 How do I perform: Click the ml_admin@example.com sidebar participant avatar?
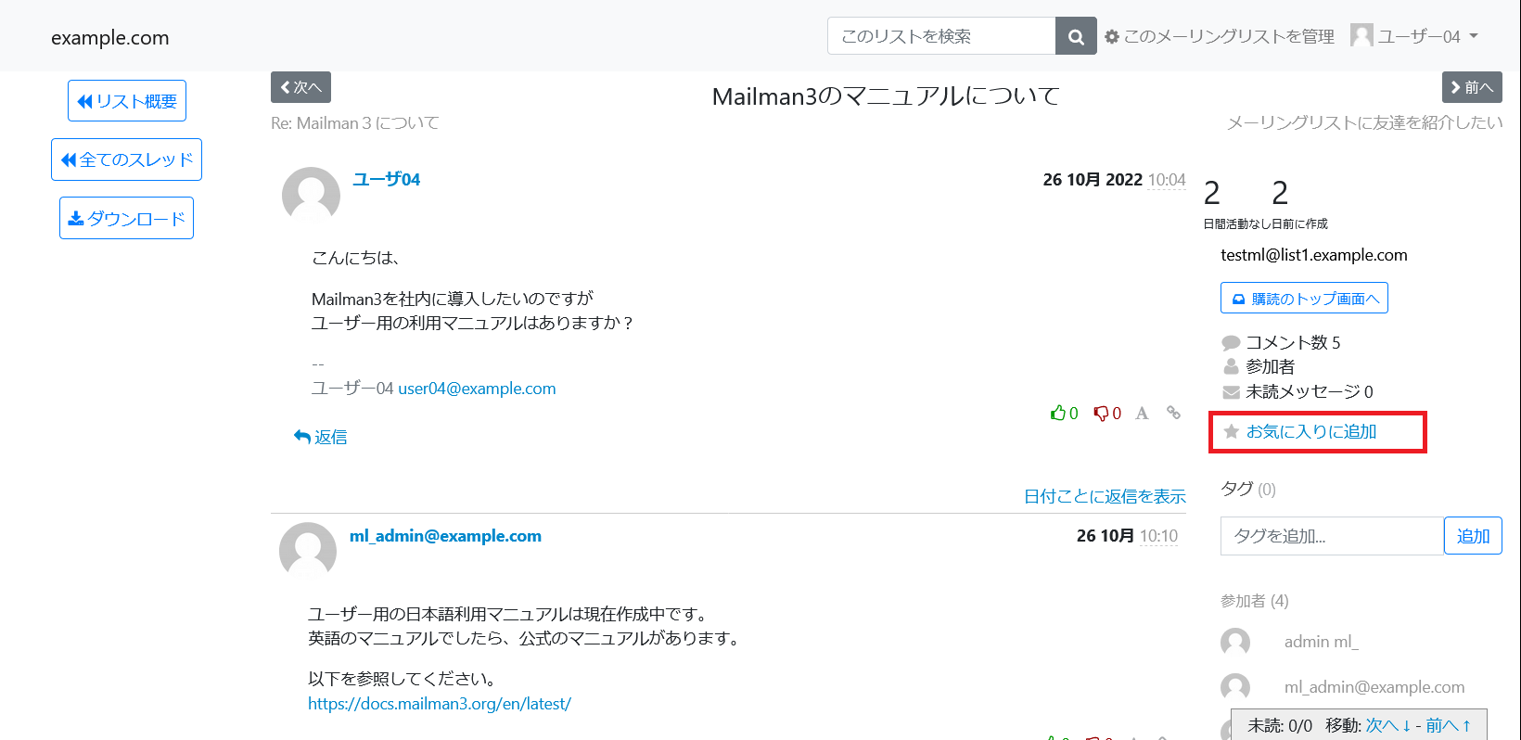point(1235,687)
